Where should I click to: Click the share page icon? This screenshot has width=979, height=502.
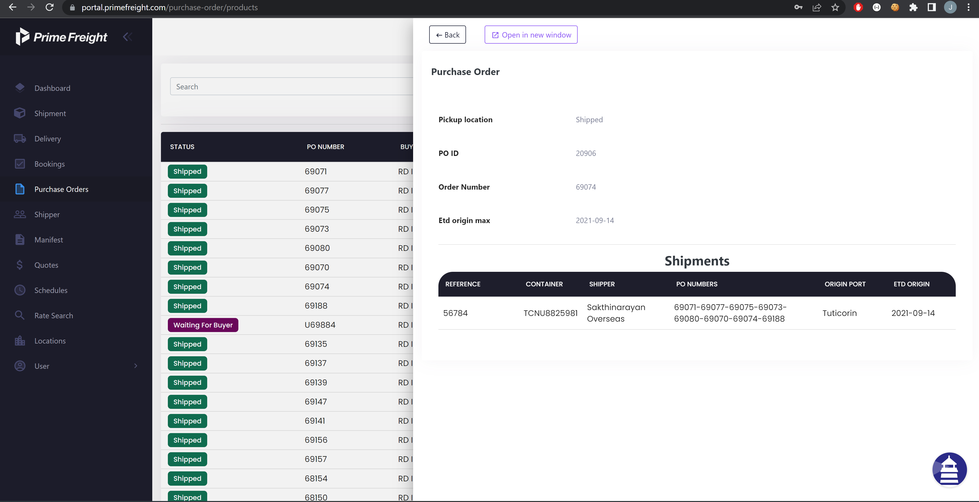[817, 7]
